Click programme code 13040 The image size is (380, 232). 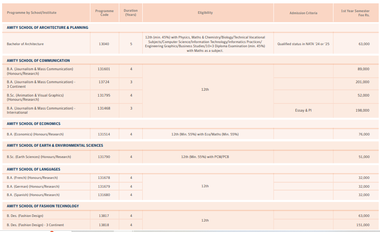click(x=104, y=44)
